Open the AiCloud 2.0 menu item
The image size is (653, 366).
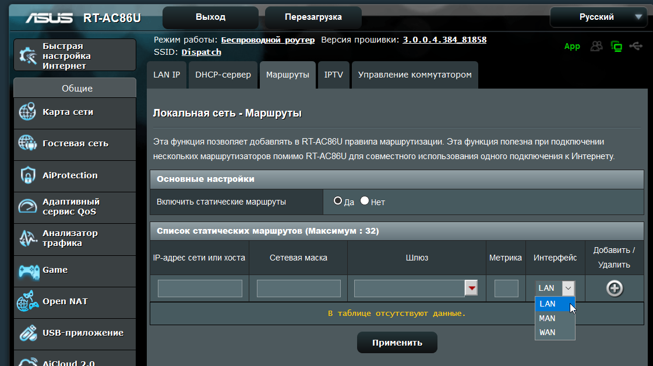[75, 359]
